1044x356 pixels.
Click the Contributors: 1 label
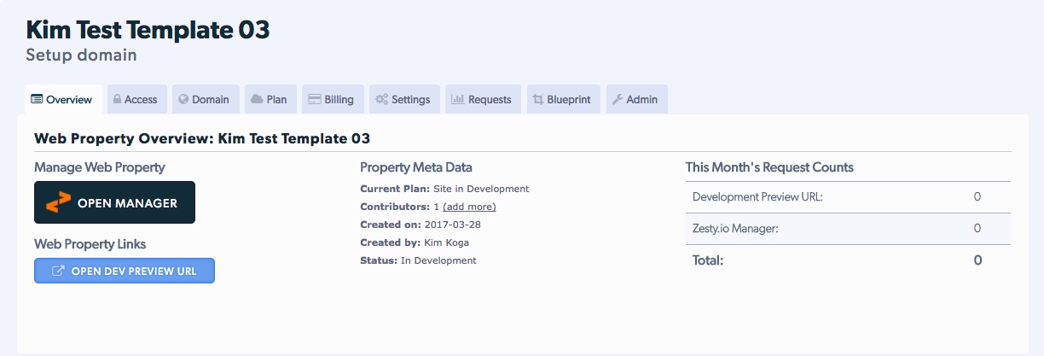click(x=399, y=207)
